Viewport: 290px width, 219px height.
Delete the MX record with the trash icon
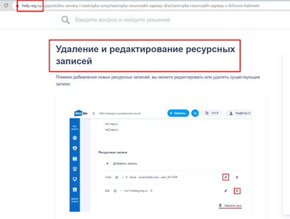point(237,191)
